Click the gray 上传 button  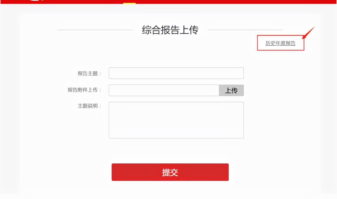click(x=231, y=90)
